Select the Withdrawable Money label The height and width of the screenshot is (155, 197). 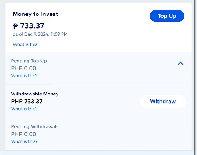click(x=35, y=94)
